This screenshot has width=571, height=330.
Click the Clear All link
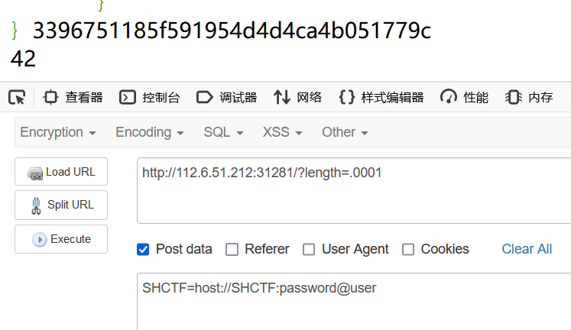[x=527, y=249]
